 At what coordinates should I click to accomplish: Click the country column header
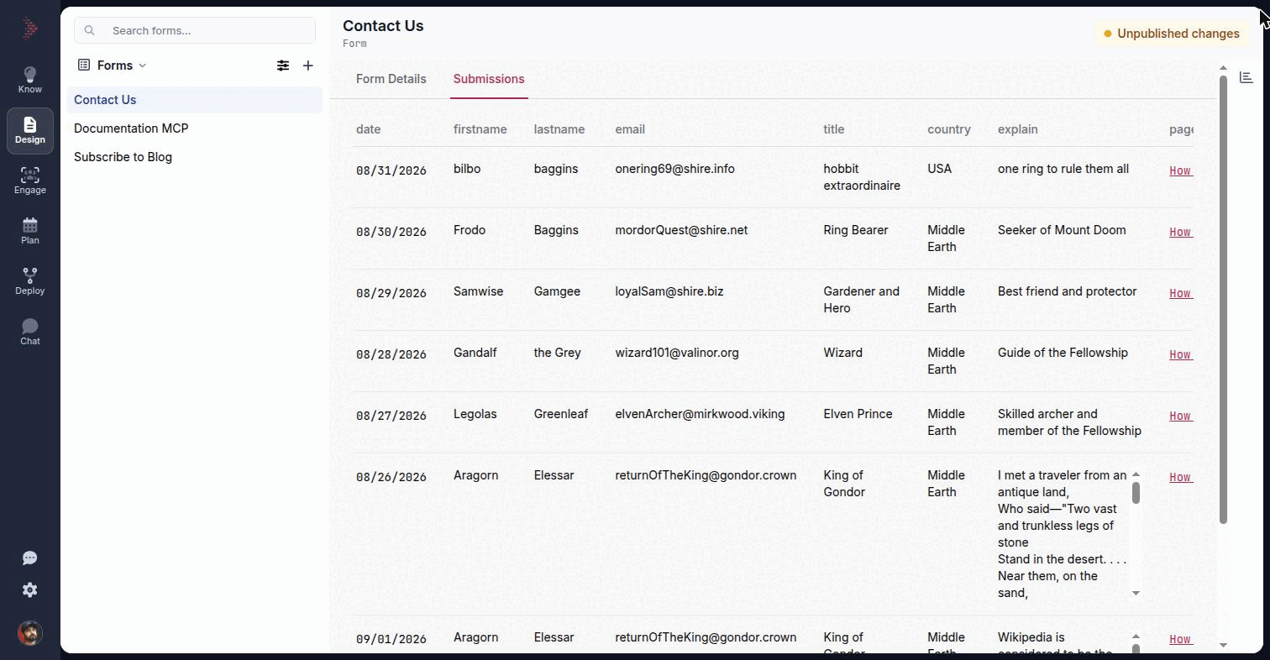pyautogui.click(x=949, y=129)
